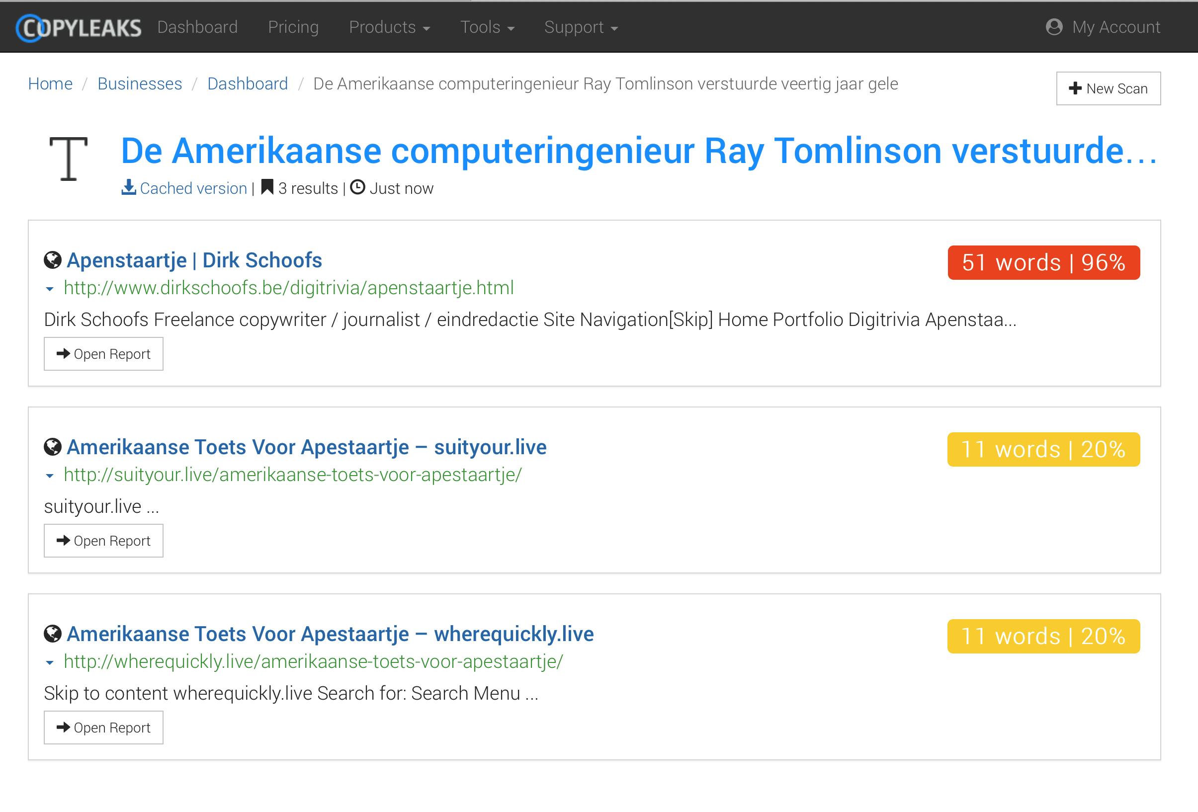
Task: Expand caret beside the dirkschoofs.be URL
Action: [x=50, y=289]
